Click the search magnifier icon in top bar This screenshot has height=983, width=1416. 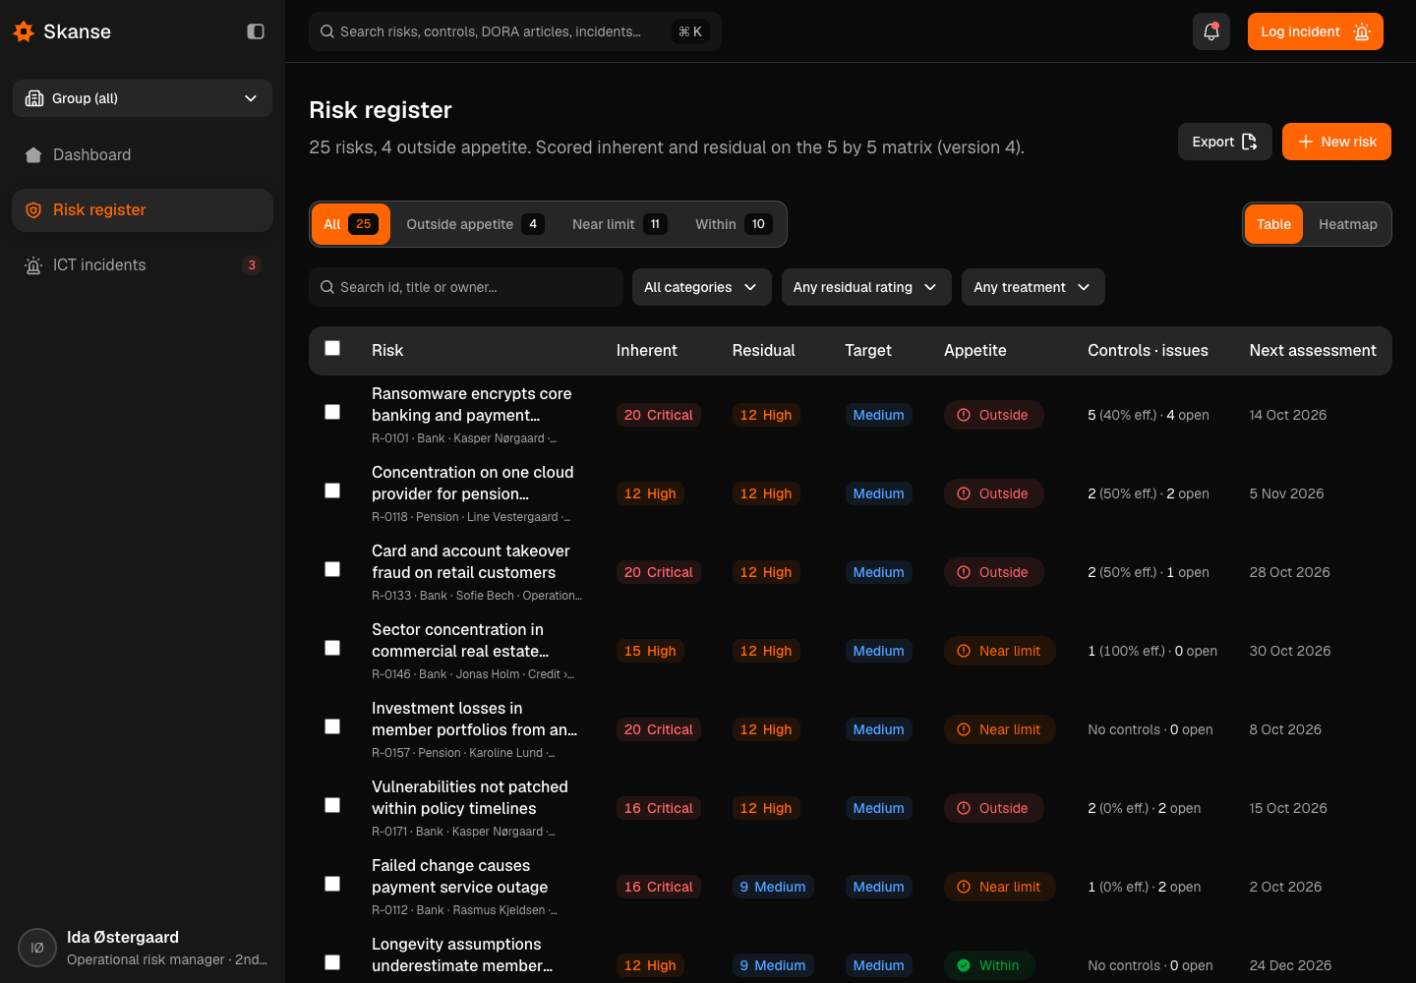[327, 31]
